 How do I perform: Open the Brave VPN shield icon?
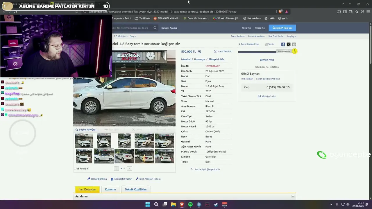coord(362,12)
